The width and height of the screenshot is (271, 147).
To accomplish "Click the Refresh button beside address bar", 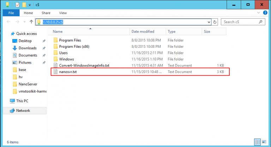I will tap(215, 22).
